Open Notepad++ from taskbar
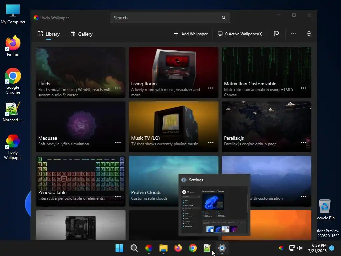Viewport: 341px width, 256px height. 207,248
